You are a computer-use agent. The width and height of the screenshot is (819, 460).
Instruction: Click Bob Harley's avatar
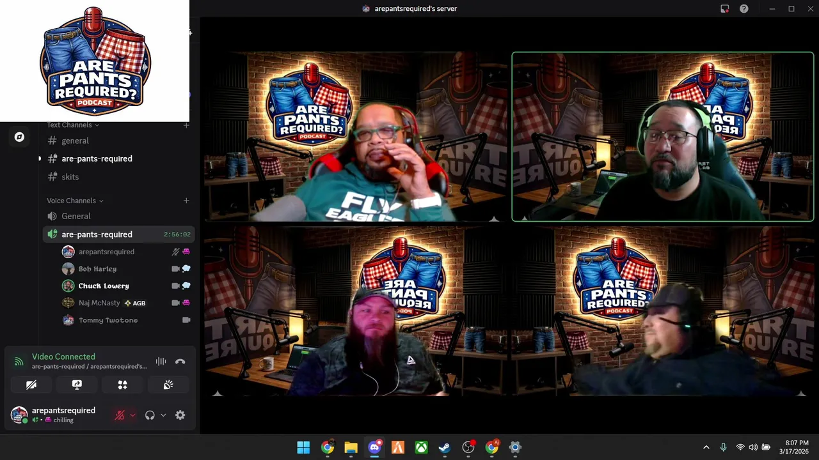tap(68, 269)
